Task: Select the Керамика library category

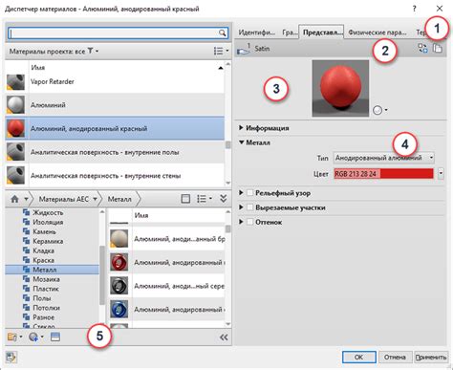Action: coord(48,241)
